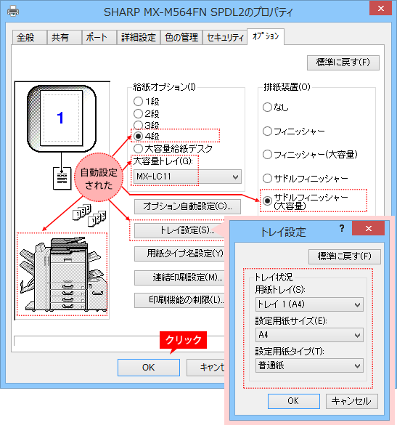Switch to the 詳細設定 tab

pyautogui.click(x=139, y=37)
